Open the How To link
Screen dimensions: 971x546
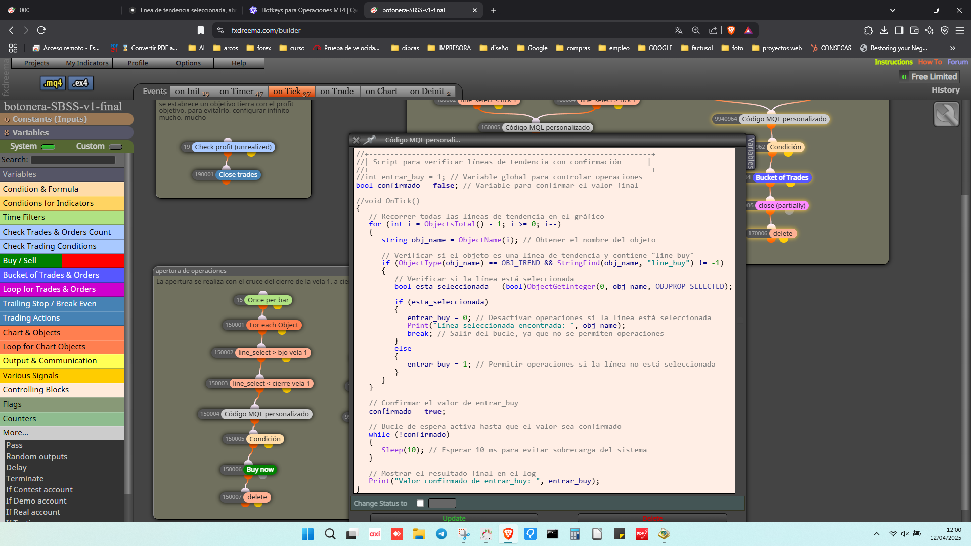[x=930, y=62]
